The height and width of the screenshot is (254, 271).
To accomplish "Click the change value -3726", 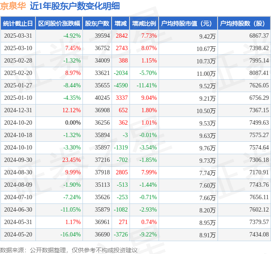I will tap(121, 234).
